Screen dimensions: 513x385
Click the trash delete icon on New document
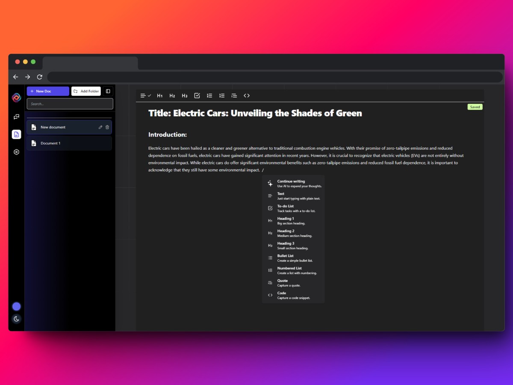click(x=107, y=127)
